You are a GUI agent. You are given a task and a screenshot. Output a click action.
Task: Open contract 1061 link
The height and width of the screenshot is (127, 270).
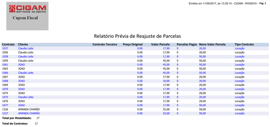5,65
